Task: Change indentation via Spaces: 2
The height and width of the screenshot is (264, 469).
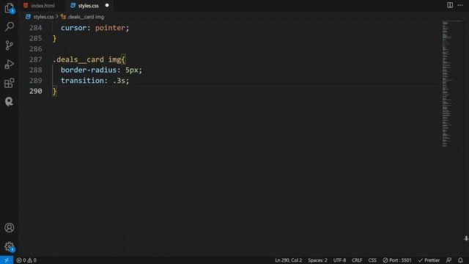Action: click(317, 260)
